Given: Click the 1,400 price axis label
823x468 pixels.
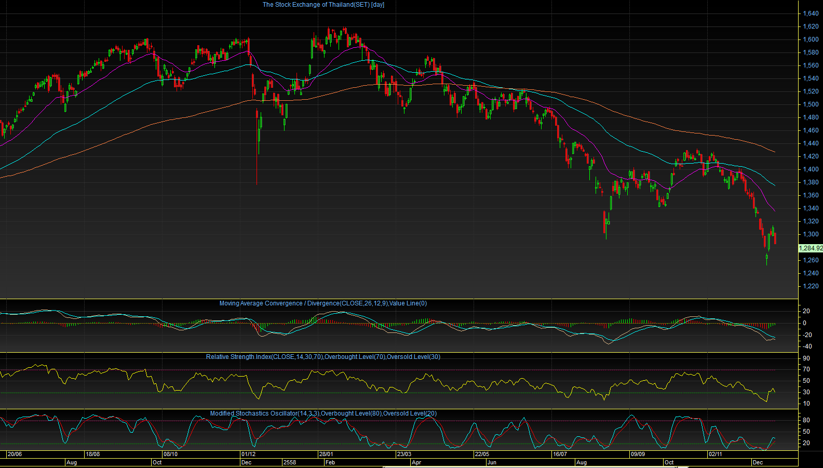Looking at the screenshot, I should click(811, 169).
